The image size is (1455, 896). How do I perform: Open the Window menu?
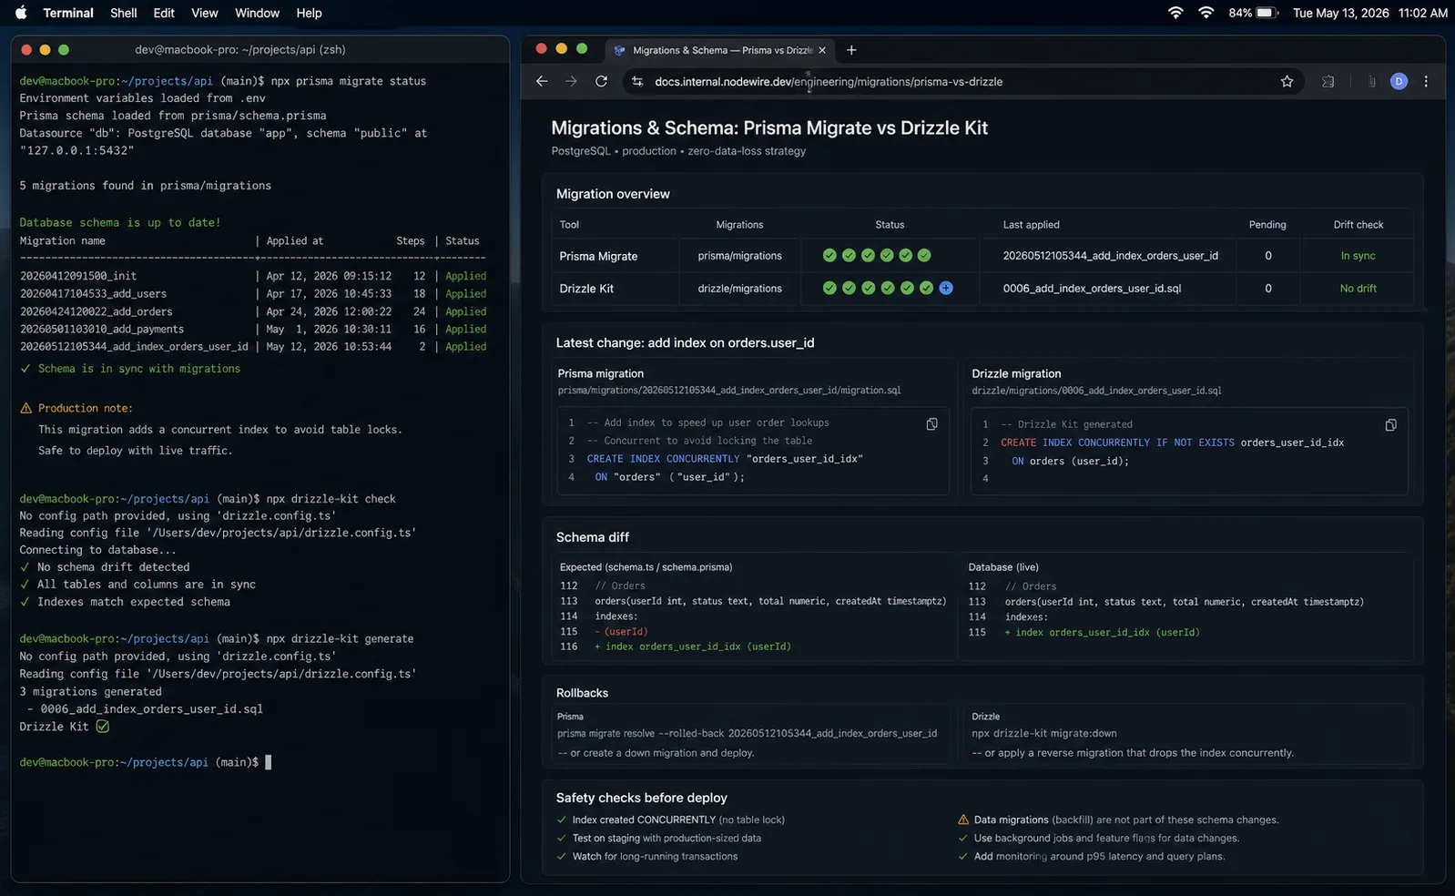point(257,13)
